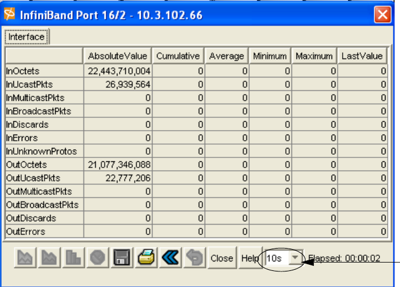400x287 pixels.
Task: Click the Average column header
Action: tap(226, 56)
